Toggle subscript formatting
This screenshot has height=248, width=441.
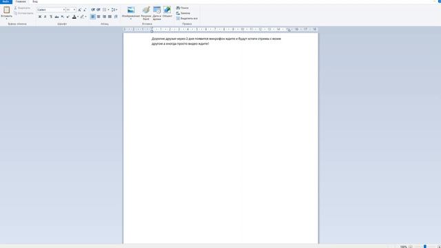pyautogui.click(x=62, y=17)
